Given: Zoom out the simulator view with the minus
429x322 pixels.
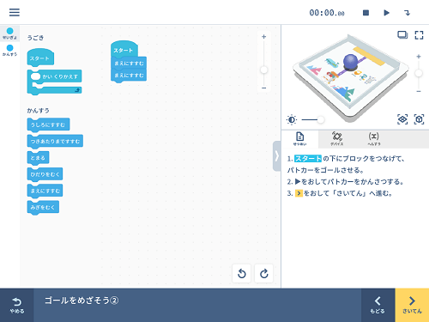Looking at the screenshot, I should click(419, 91).
